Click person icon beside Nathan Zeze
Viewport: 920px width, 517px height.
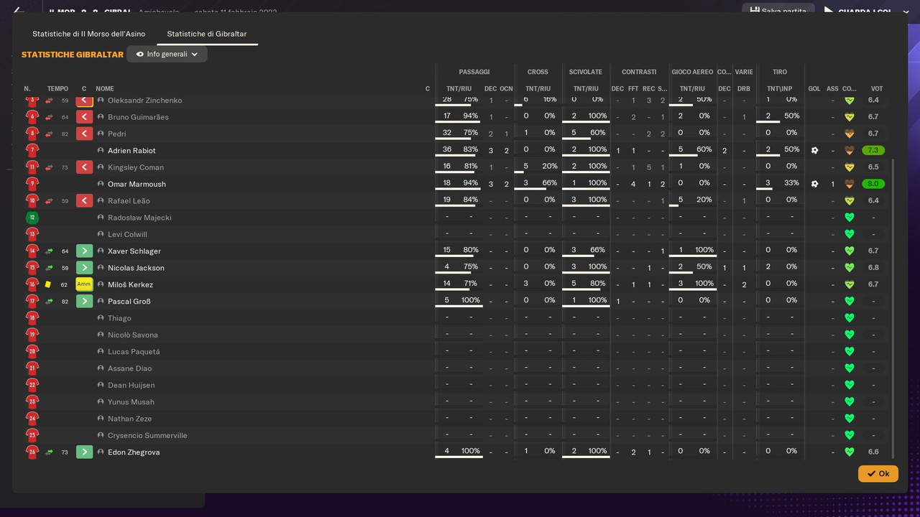click(x=101, y=419)
